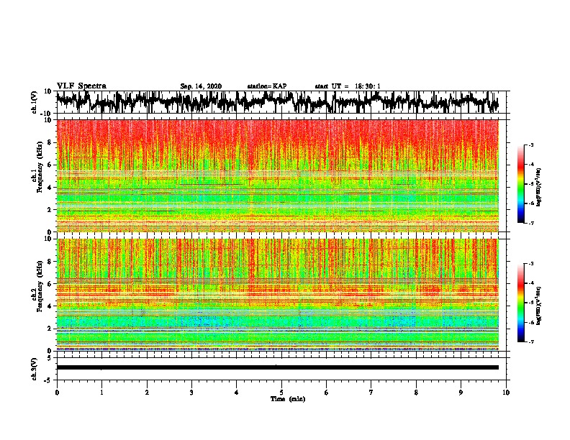Click the ch.2 spectrogram color scale bar

(520, 303)
